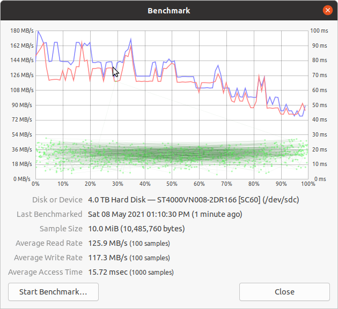Image resolution: width=338 pixels, height=309 pixels.
Task: Click the 50 ms axis label
Action: coord(319,105)
